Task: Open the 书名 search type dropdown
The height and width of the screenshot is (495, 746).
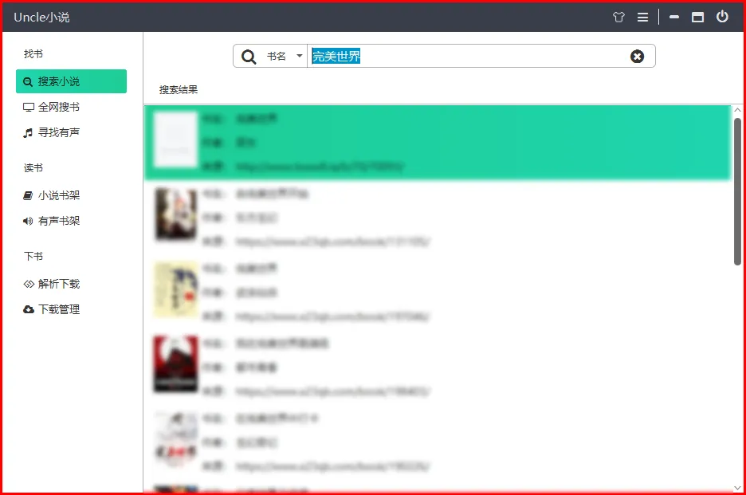Action: click(285, 56)
